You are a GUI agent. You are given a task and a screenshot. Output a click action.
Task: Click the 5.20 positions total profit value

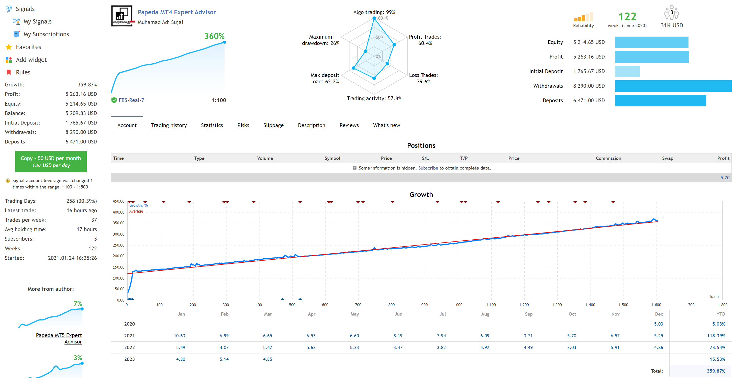(725, 177)
